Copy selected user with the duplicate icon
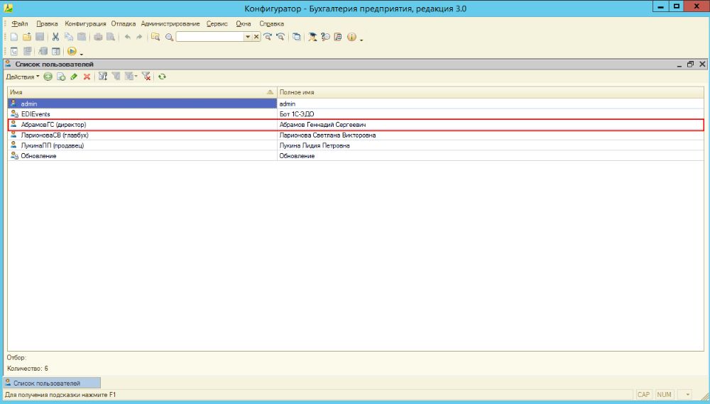 (x=60, y=77)
